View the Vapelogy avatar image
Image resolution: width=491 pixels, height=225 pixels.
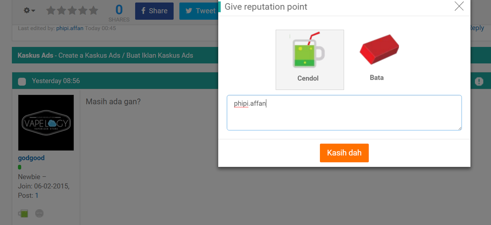coord(46,122)
